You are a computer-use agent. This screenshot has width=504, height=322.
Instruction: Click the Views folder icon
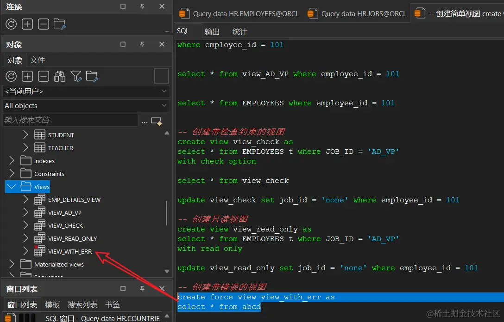pos(26,186)
